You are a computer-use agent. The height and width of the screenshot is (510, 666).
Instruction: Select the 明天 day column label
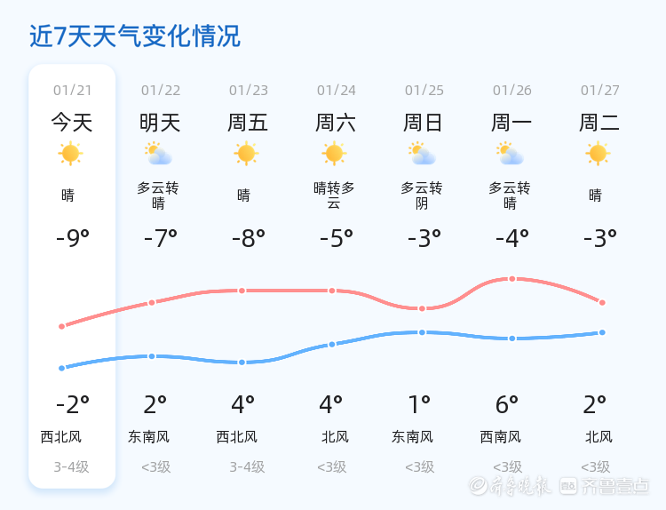coord(160,122)
